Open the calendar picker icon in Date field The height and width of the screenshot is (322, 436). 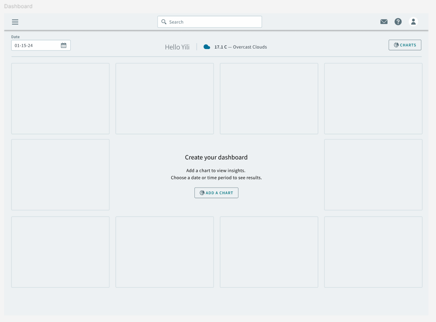64,45
